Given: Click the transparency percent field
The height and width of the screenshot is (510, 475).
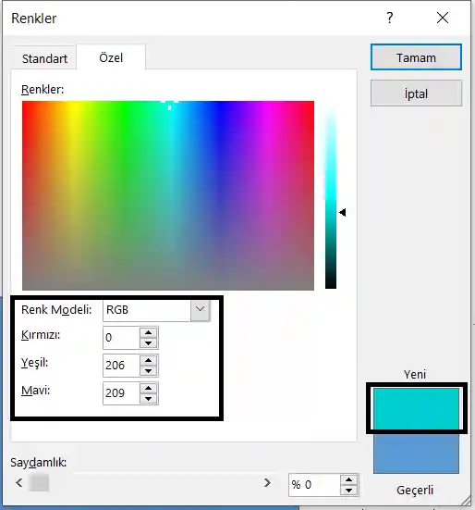Looking at the screenshot, I should (x=314, y=485).
